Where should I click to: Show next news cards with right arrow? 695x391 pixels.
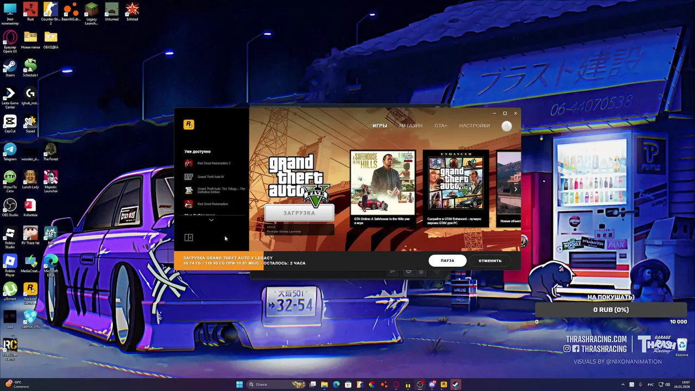515,189
